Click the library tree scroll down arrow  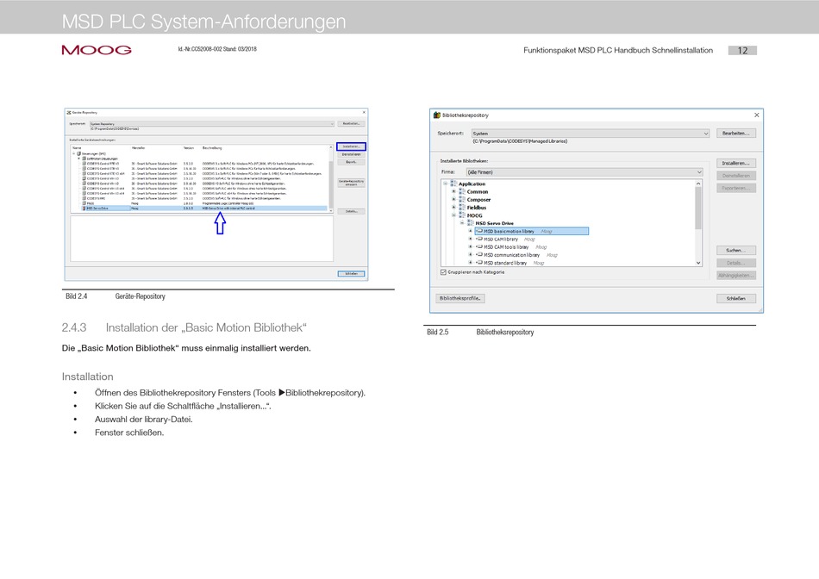(698, 263)
